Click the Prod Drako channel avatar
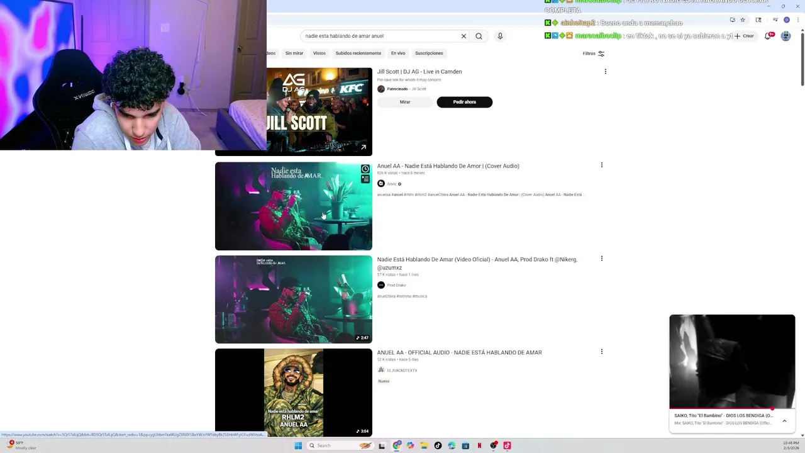 (381, 285)
